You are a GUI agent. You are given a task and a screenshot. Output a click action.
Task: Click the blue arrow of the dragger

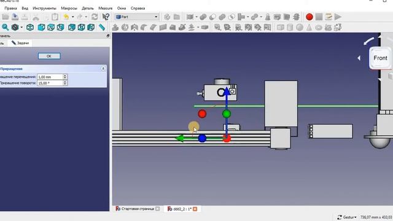click(227, 91)
